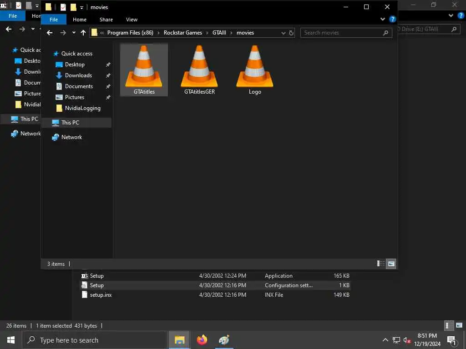Image resolution: width=466 pixels, height=349 pixels.
Task: Open the Share ribbon tab
Action: coord(106,20)
